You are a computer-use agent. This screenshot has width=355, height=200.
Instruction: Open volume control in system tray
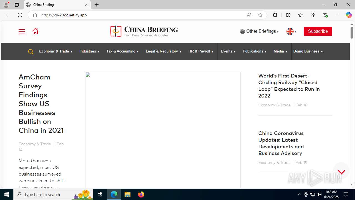(x=319, y=194)
